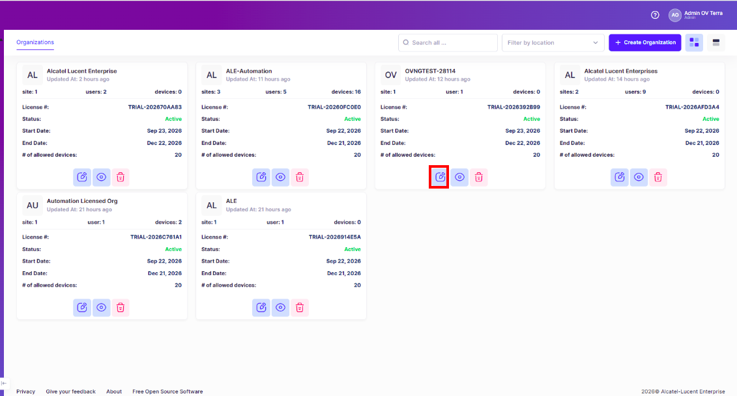View details of OVNGTEST-28114 organization
737x396 pixels.
click(x=459, y=178)
